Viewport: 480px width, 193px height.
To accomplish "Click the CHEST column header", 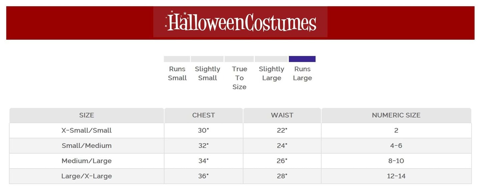I will point(203,115).
